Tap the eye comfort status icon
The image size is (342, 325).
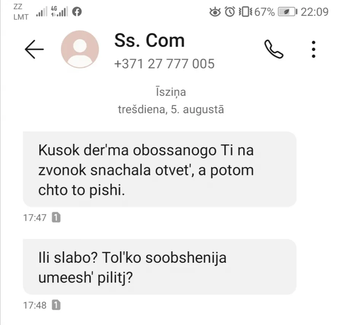coord(215,12)
